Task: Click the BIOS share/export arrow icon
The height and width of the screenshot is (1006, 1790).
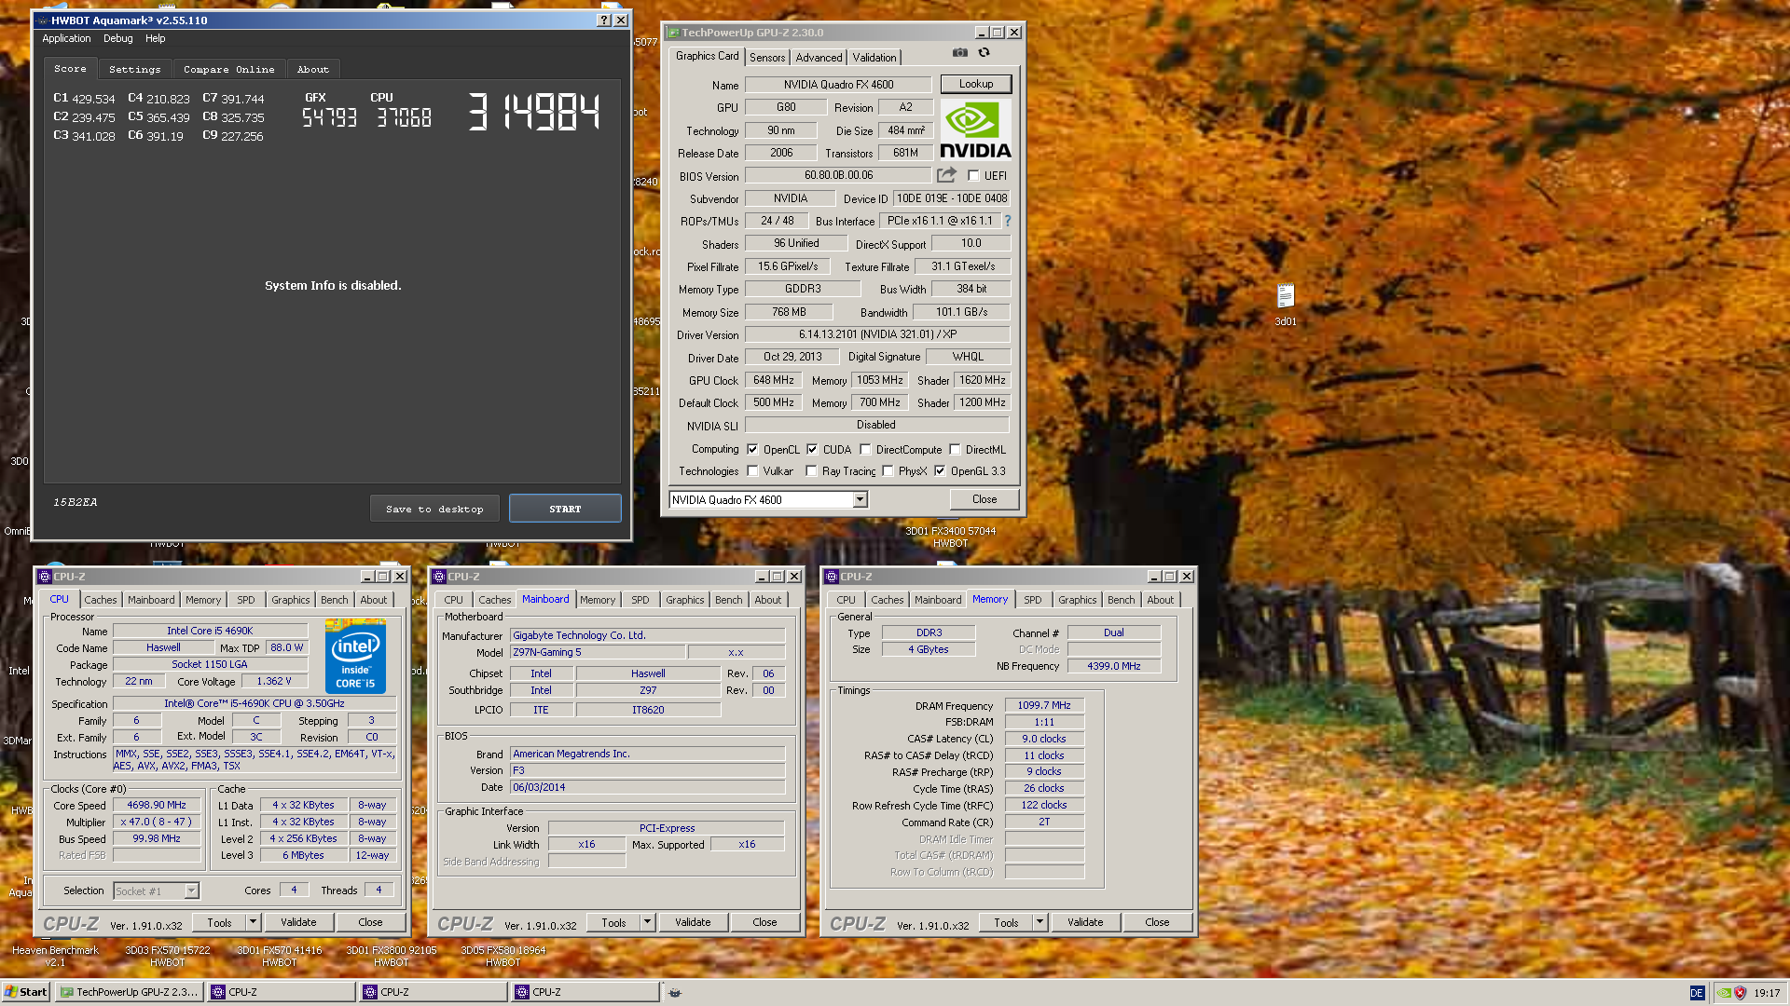Action: coord(947,175)
